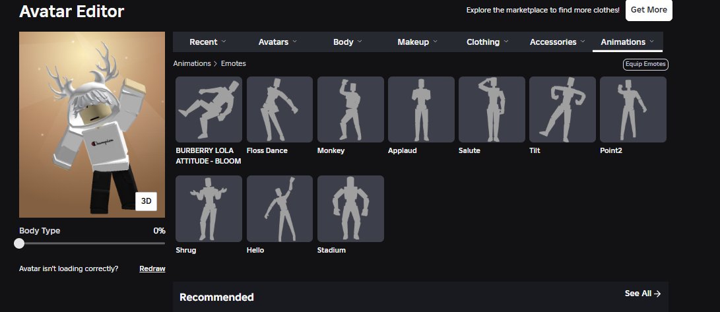Toggle the 3D avatar view button
Screen dimensions: 720x312
tap(146, 201)
